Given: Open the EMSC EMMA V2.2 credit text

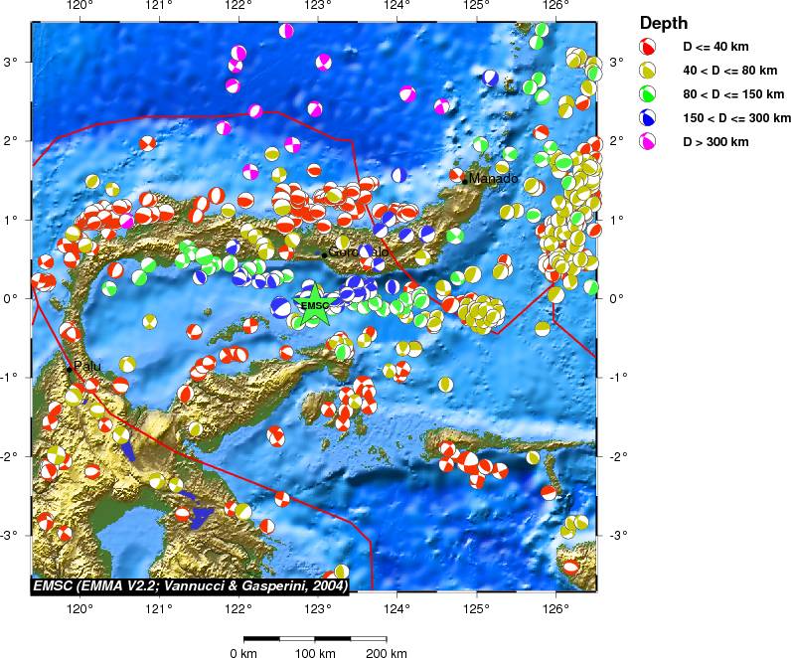Looking at the screenshot, I should pos(190,586).
